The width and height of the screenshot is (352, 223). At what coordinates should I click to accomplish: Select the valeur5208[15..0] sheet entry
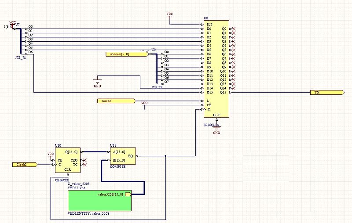pyautogui.click(x=113, y=194)
